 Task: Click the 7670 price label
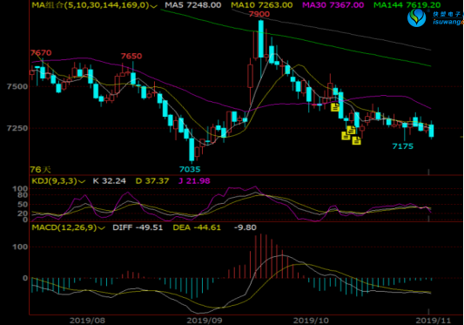click(x=41, y=53)
